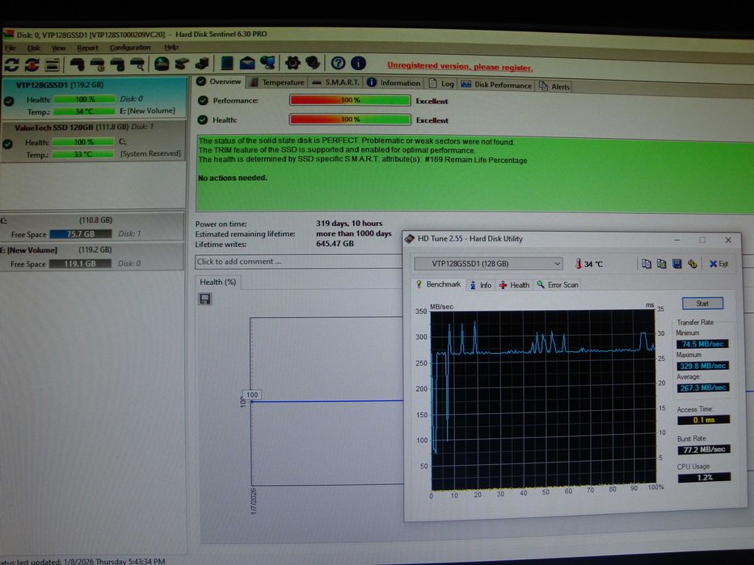
Task: Select the E: [New Volume] (119.2 GB) entry
Action: (92, 257)
